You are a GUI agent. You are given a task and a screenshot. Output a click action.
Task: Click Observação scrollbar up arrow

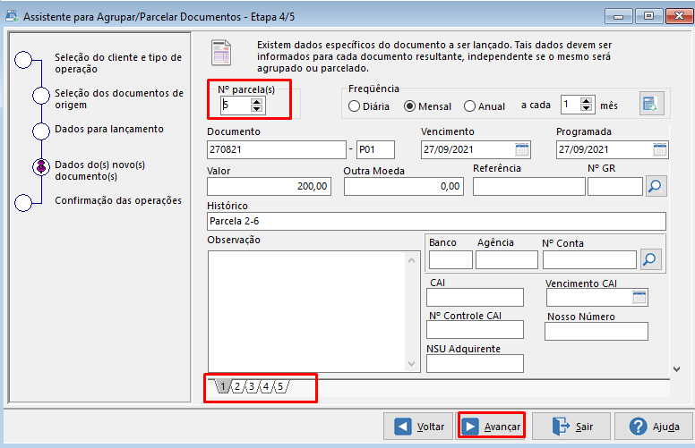[x=411, y=260]
